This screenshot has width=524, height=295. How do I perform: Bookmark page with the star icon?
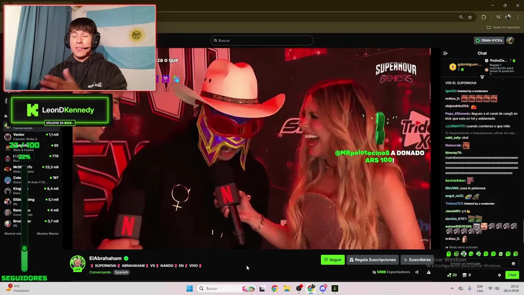pos(470,17)
